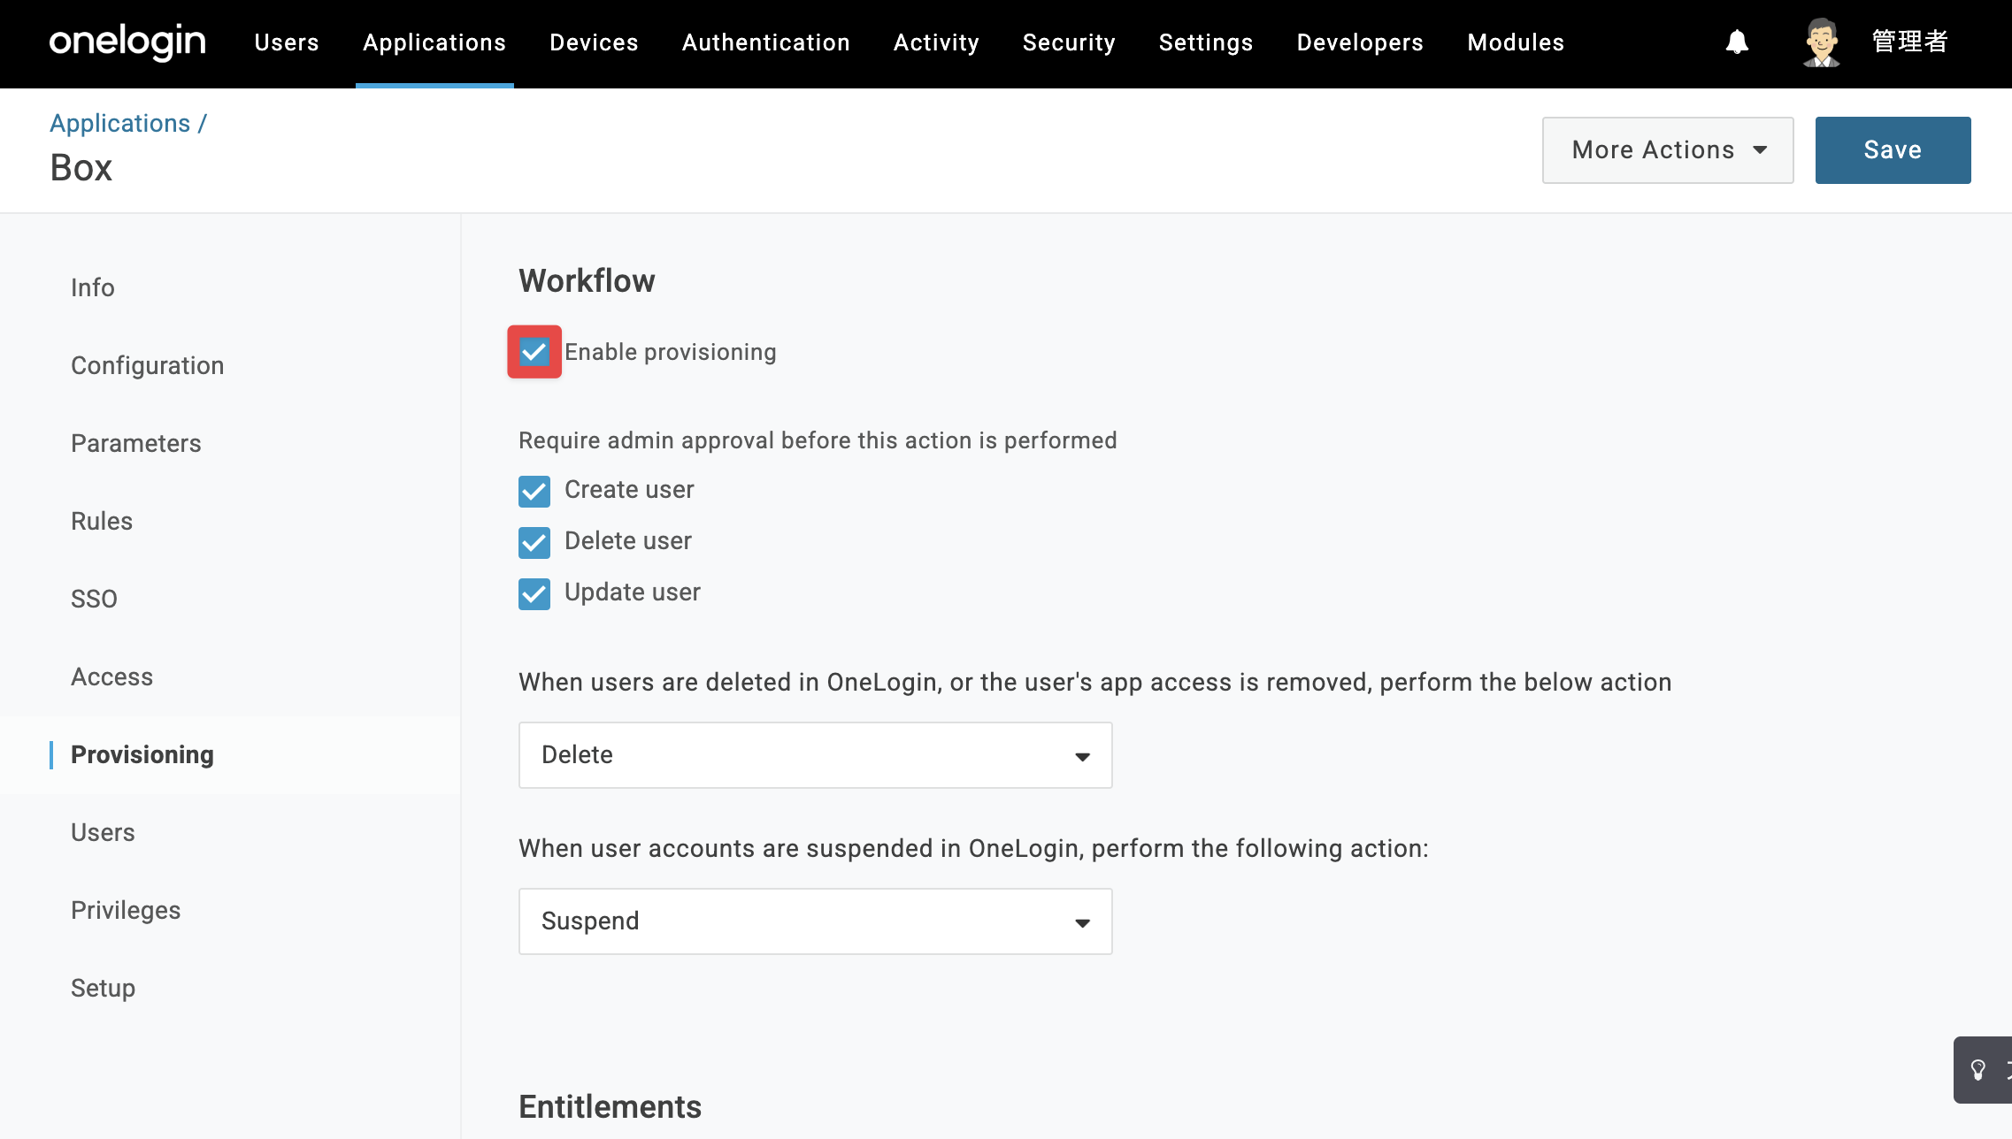Toggle the Delete user approval checkbox
This screenshot has height=1139, width=2012.
click(x=534, y=542)
